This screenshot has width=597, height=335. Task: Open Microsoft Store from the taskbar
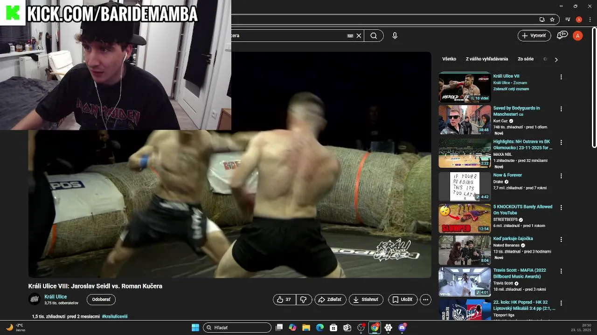tap(333, 328)
